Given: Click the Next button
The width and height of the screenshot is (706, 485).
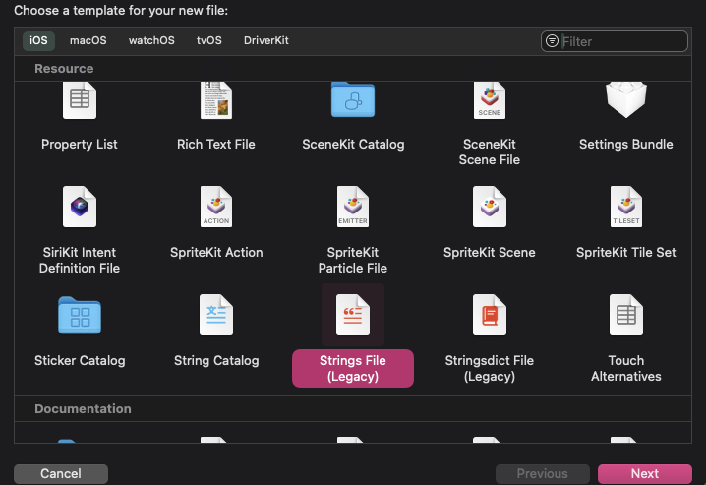Looking at the screenshot, I should click(x=645, y=474).
